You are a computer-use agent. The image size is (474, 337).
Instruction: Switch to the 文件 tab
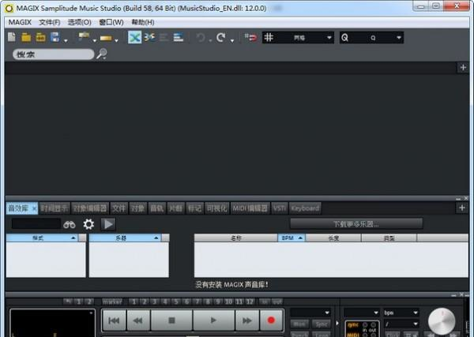click(118, 208)
